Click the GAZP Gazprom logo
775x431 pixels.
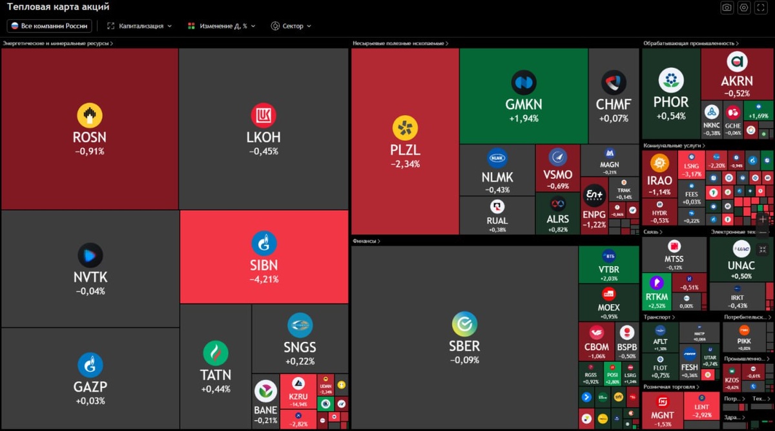(x=90, y=365)
